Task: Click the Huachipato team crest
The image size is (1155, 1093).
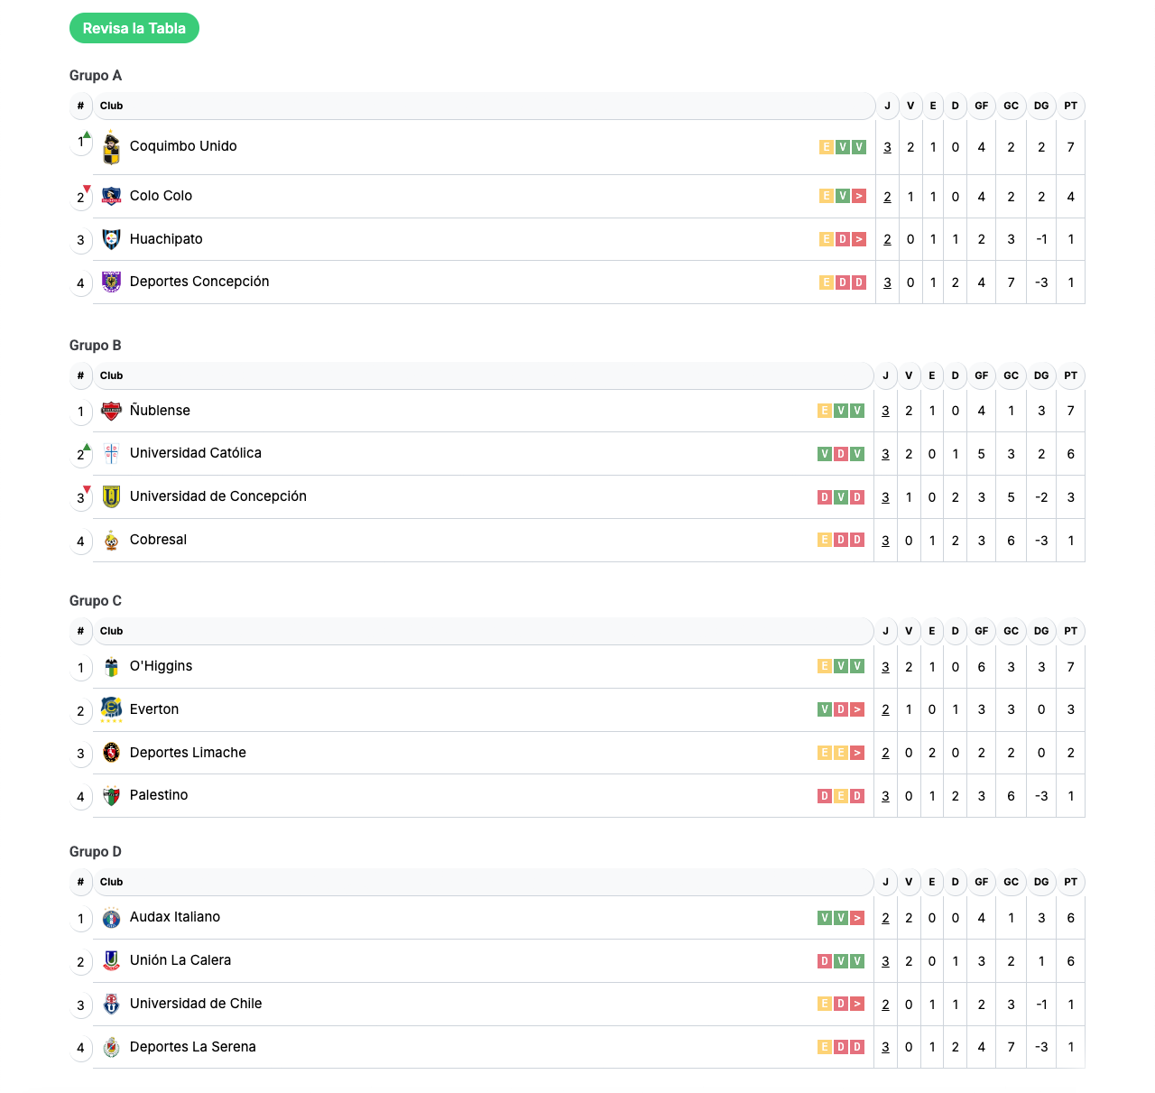Action: (111, 239)
